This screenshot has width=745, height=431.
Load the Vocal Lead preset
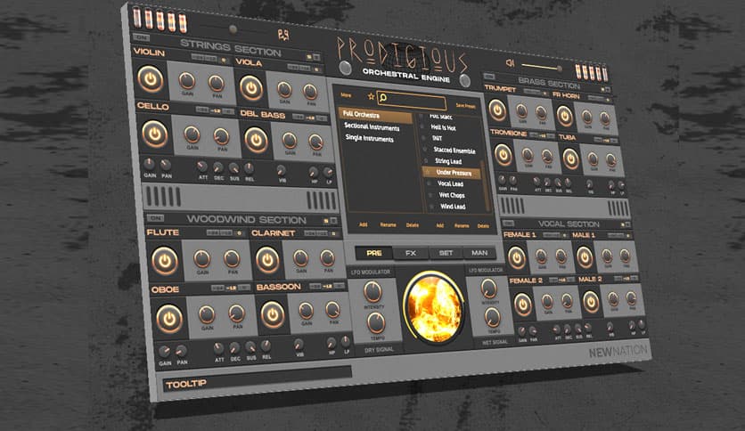tap(450, 183)
